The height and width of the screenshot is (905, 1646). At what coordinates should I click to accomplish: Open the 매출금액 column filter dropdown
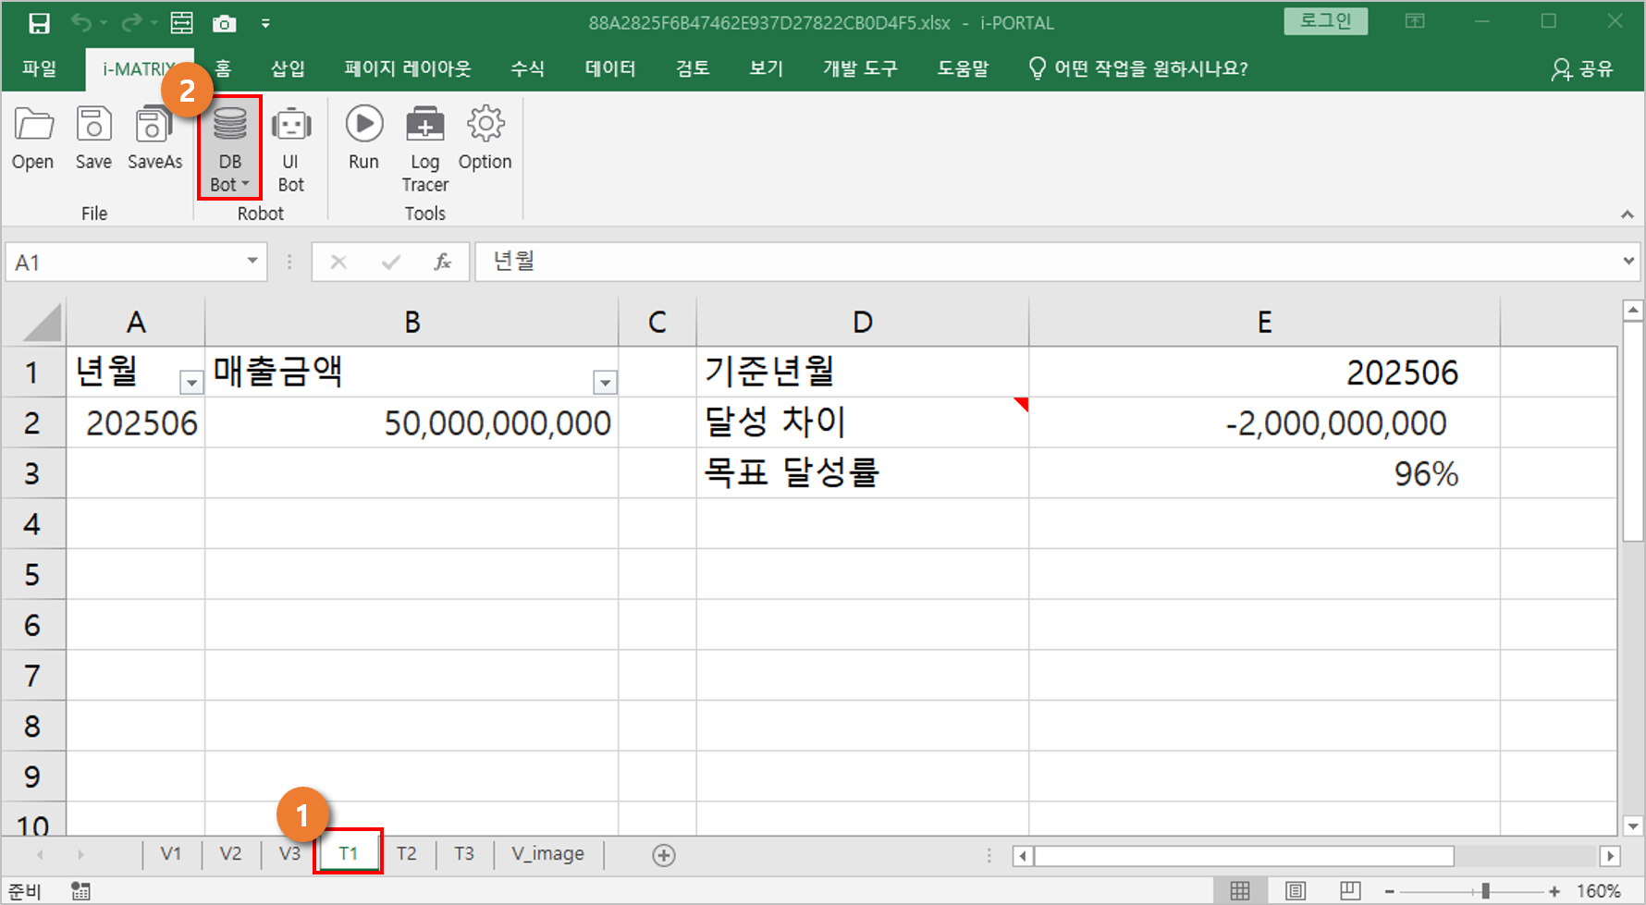605,382
